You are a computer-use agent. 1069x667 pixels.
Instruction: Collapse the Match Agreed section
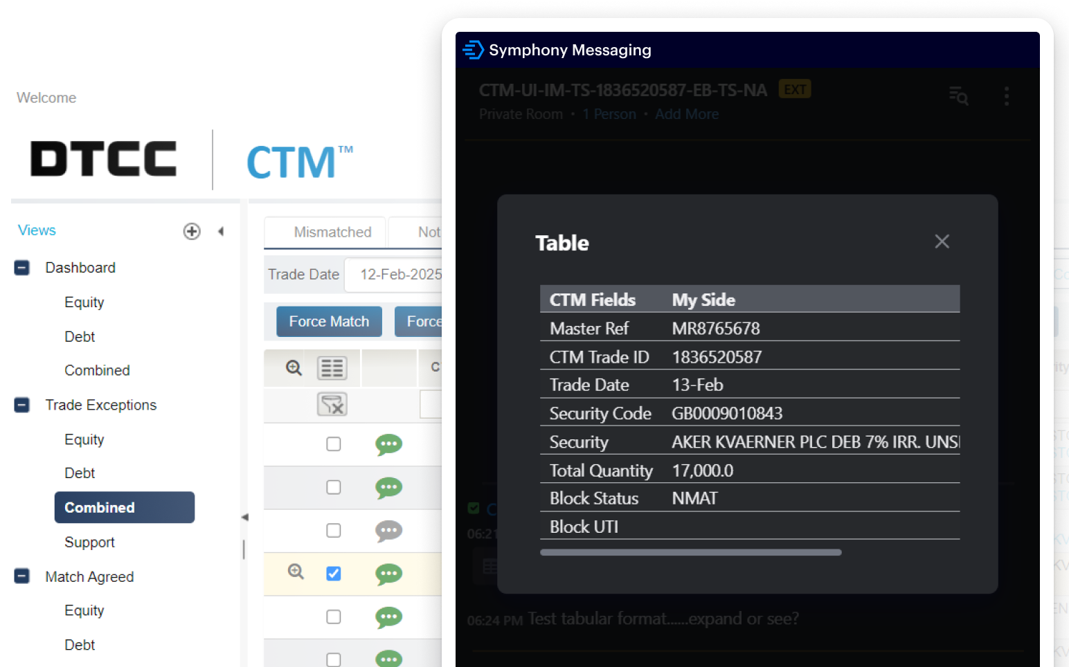tap(22, 576)
